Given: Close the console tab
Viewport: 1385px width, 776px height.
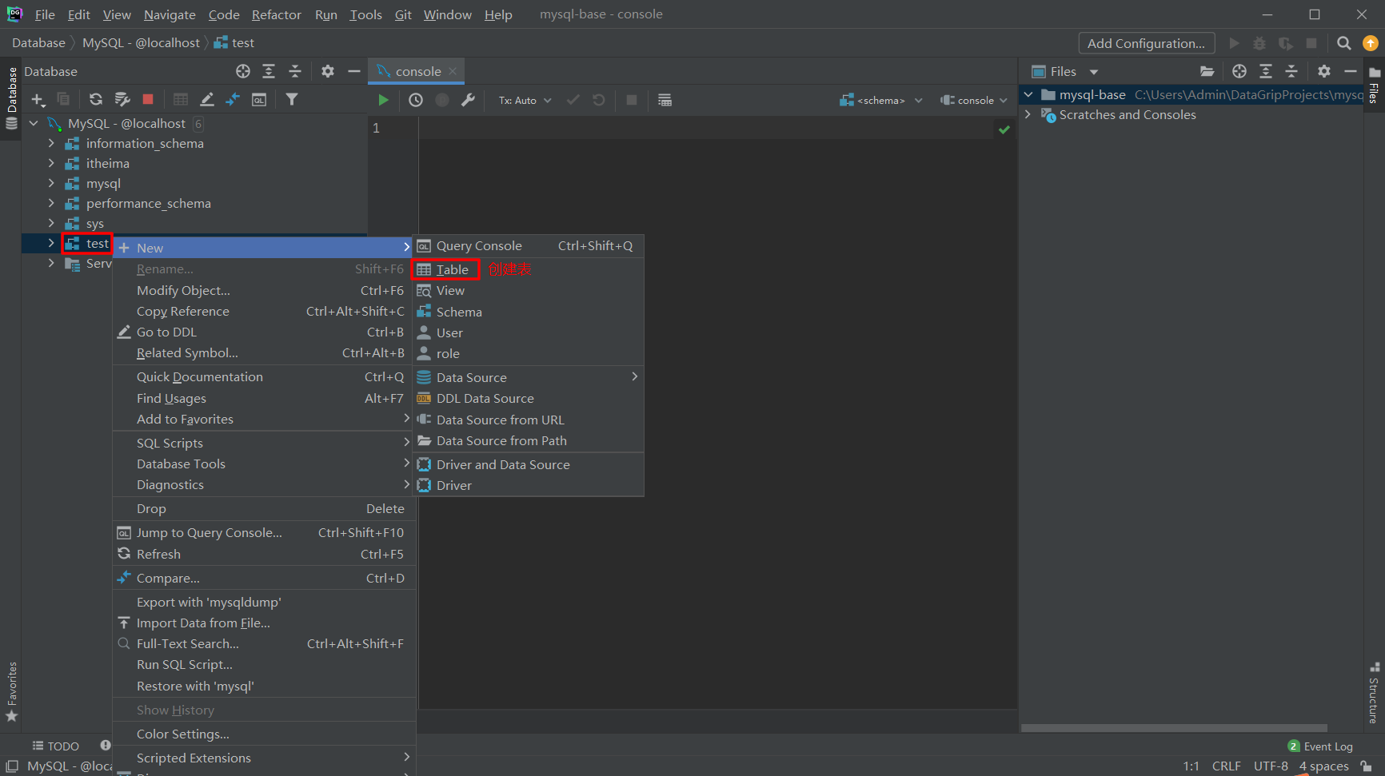Looking at the screenshot, I should pyautogui.click(x=453, y=71).
